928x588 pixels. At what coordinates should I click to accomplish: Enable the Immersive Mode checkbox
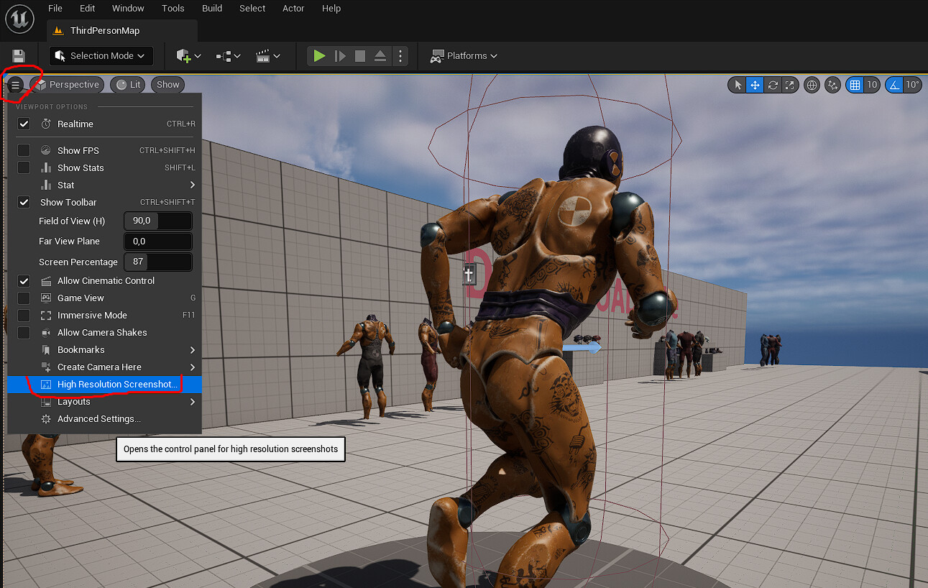click(24, 315)
